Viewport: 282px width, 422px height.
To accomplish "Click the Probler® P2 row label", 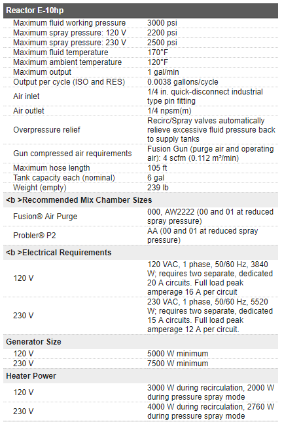I will [35, 236].
